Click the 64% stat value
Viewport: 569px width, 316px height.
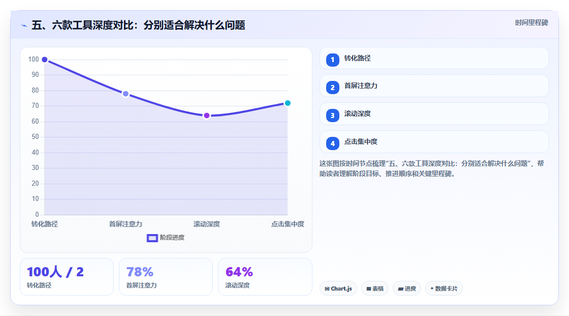pos(239,272)
